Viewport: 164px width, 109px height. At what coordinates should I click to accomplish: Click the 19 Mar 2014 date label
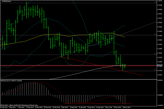pyautogui.click(x=39, y=107)
